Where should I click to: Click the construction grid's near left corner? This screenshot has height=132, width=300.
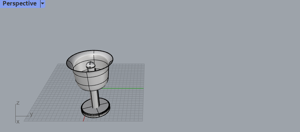pos(24,121)
